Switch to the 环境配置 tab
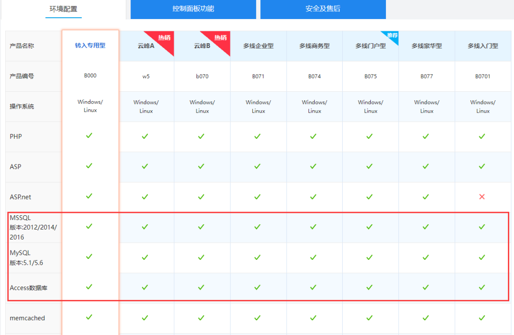Screen dimensions: 514x335 tap(63, 9)
